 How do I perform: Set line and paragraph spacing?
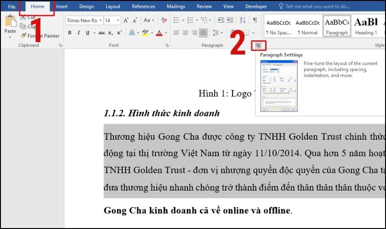tap(216, 33)
